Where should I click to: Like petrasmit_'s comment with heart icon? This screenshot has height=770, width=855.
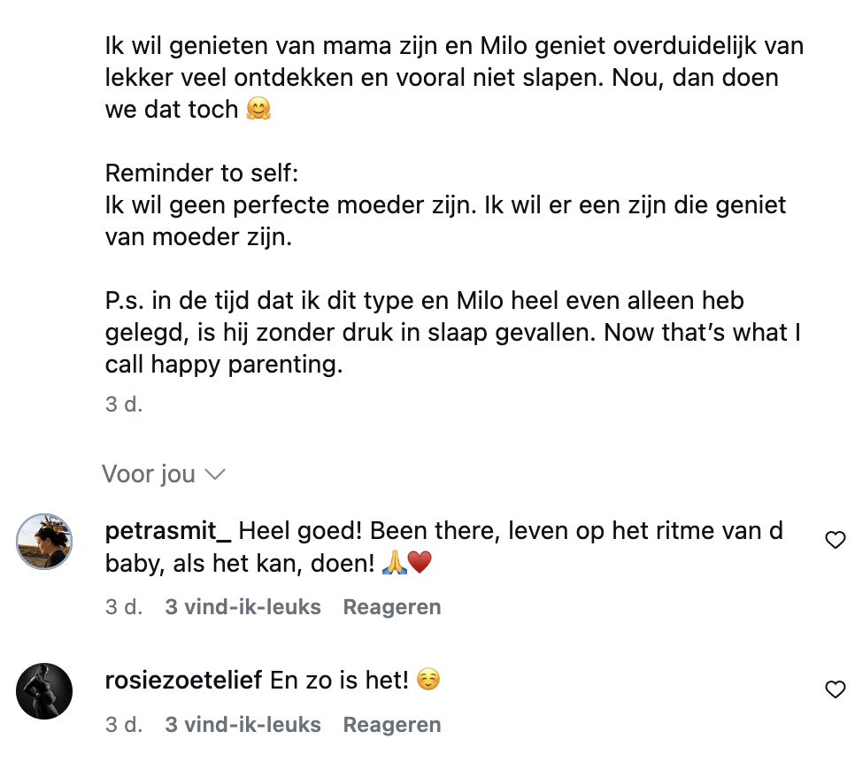[835, 540]
